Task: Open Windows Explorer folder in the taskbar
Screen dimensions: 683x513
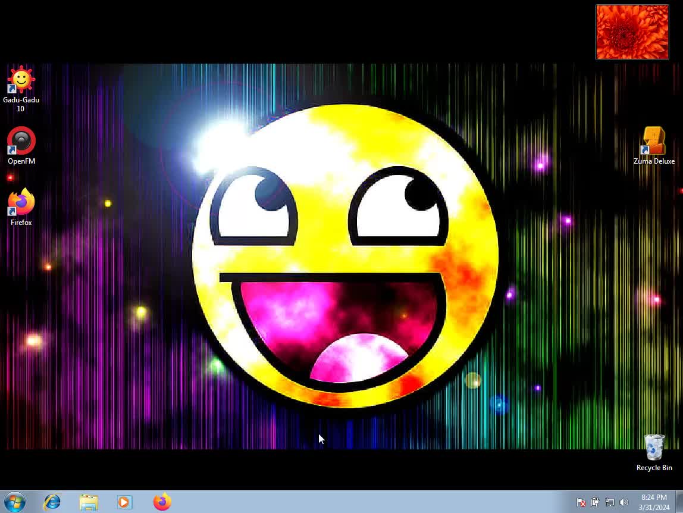Action: point(89,502)
